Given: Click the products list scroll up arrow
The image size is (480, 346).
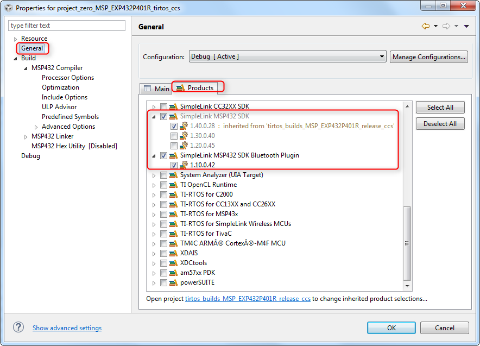Looking at the screenshot, I should click(x=407, y=106).
